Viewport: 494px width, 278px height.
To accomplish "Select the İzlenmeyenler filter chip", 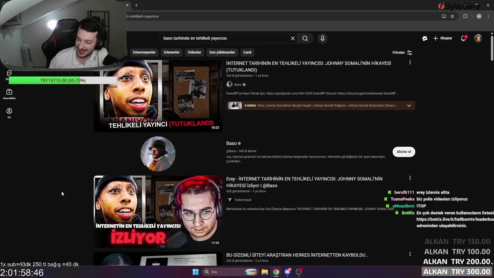I will pos(144,52).
